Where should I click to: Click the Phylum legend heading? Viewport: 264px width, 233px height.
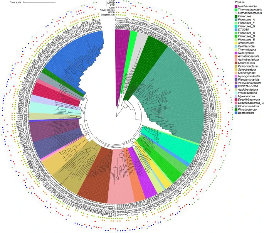[x=240, y=2]
